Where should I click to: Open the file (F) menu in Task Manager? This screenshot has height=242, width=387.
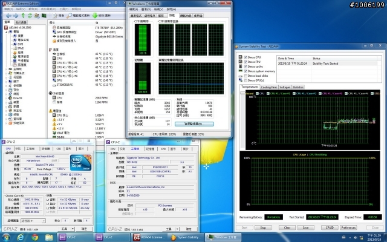[134, 9]
